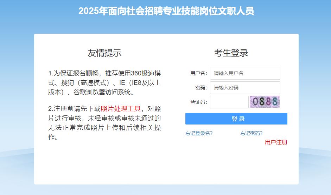Click the 用户名 input field
The height and width of the screenshot is (195, 331).
coord(245,73)
